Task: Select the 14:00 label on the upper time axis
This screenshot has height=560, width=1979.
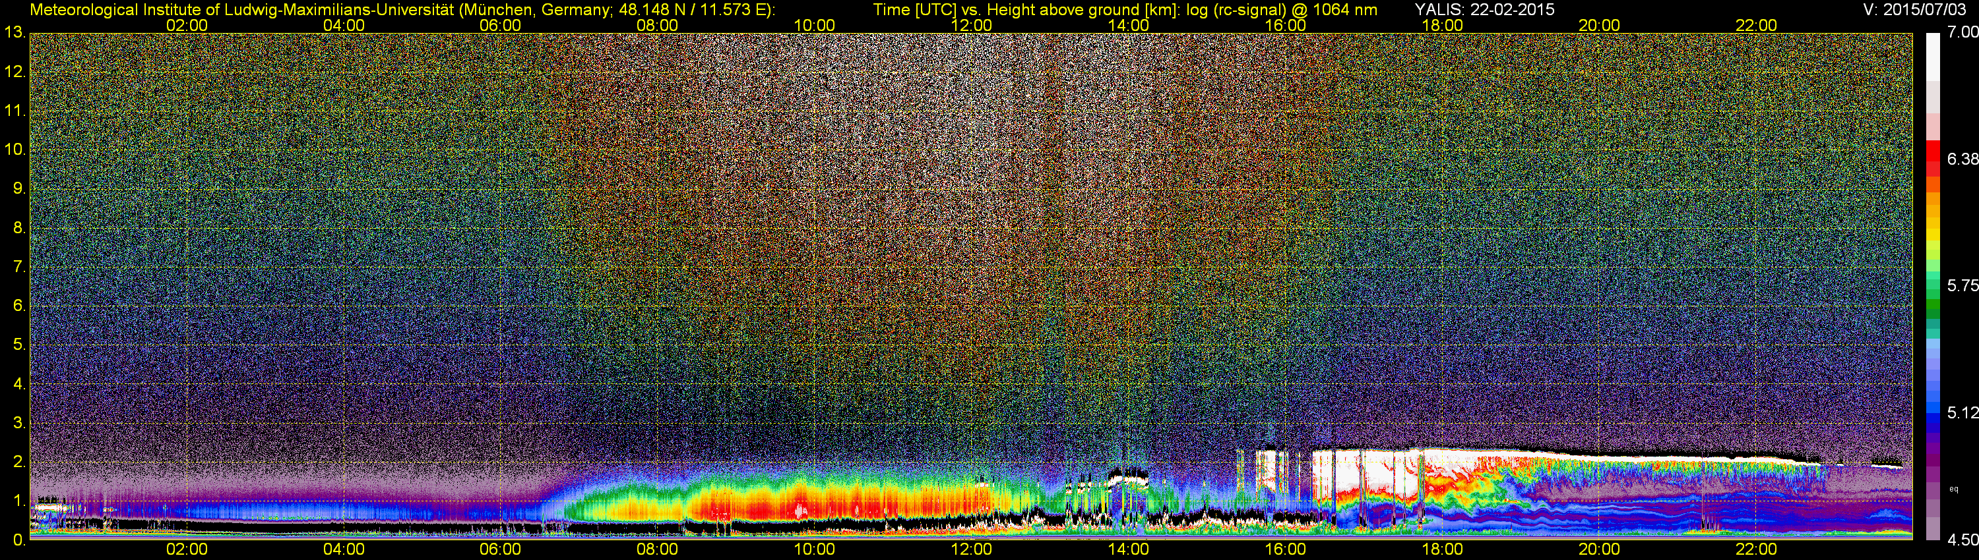Action: coord(1129,25)
